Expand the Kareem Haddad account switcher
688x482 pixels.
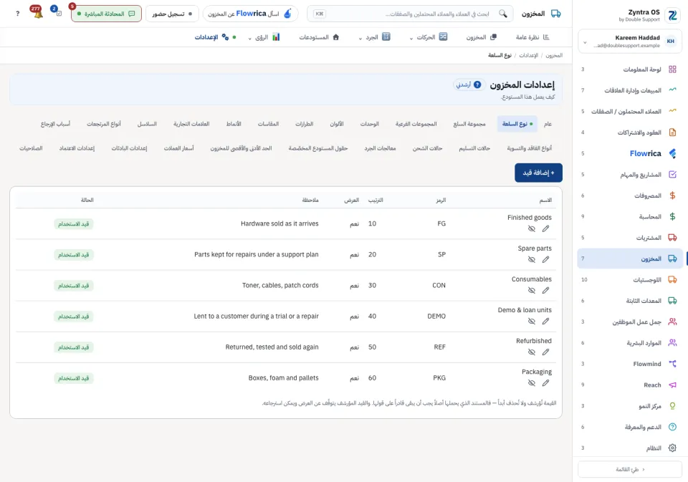630,42
